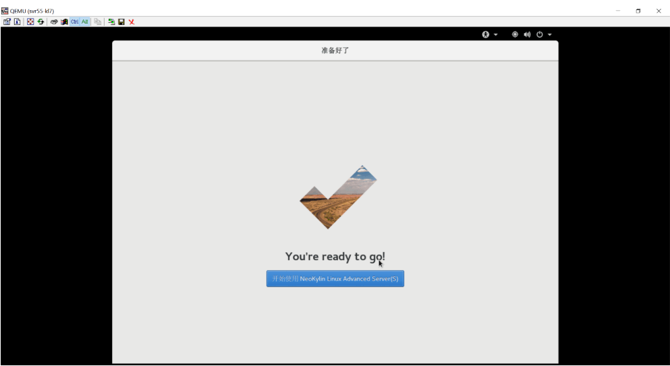Click the floppy disk save icon
This screenshot has height=366, width=670.
coord(121,22)
